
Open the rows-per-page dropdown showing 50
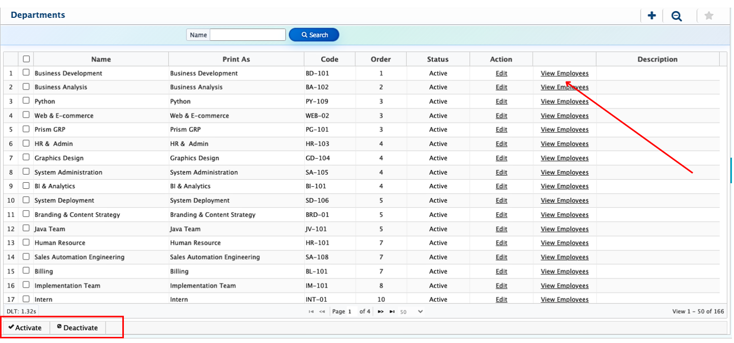point(412,311)
